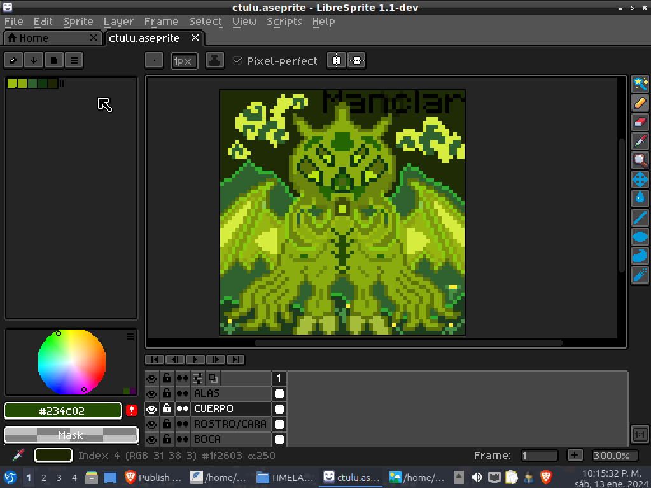
Task: Open the Frame menu
Action: (161, 22)
